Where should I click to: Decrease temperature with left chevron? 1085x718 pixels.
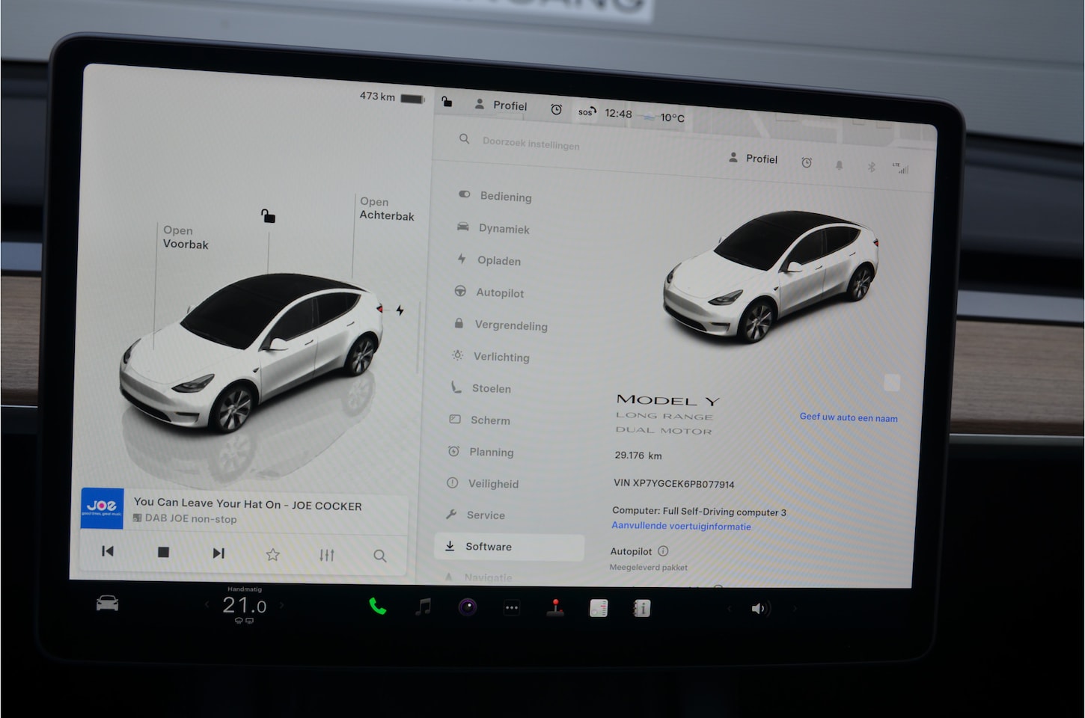pos(207,604)
